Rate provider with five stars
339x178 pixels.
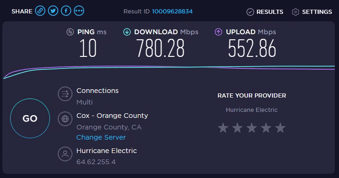point(280,128)
